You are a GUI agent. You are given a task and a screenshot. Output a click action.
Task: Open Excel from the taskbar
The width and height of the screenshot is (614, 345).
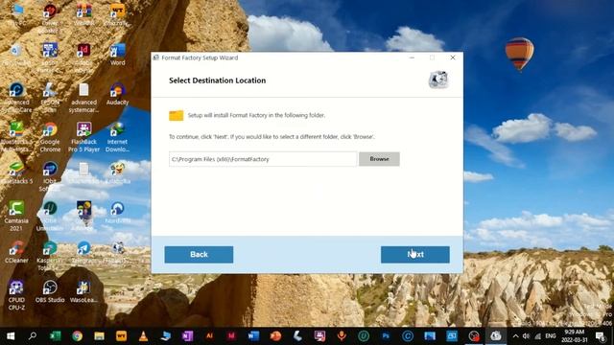coord(55,336)
